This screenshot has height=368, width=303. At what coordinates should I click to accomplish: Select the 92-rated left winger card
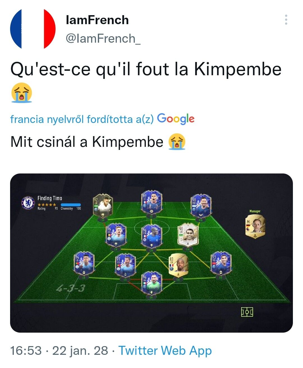[103, 205]
